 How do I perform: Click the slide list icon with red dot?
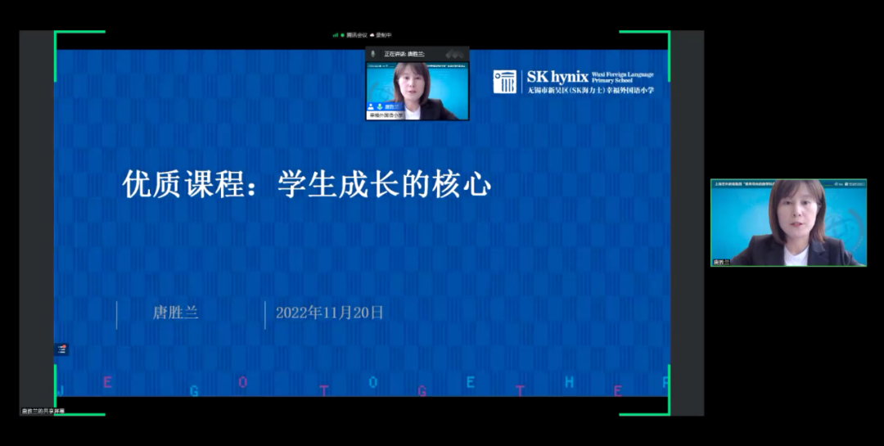[x=62, y=349]
